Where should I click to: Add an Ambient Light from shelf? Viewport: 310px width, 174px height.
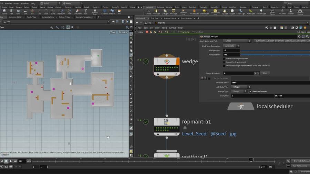coord(261,12)
